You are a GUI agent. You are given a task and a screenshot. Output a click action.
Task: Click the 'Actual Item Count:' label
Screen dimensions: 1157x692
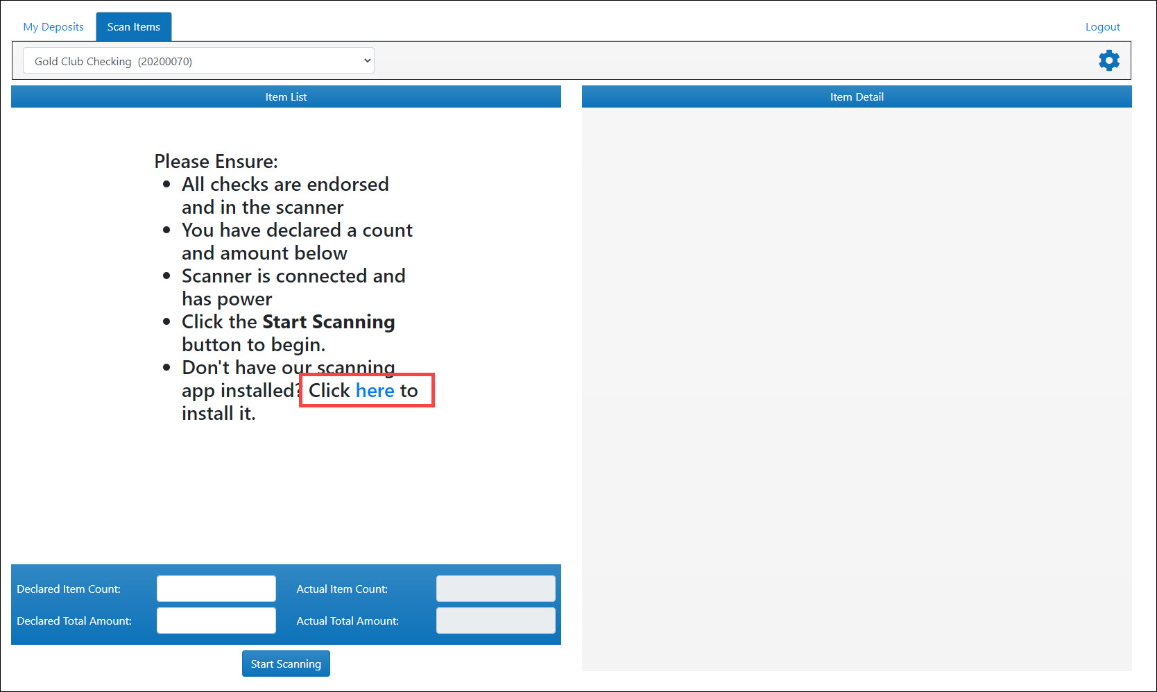point(342,589)
